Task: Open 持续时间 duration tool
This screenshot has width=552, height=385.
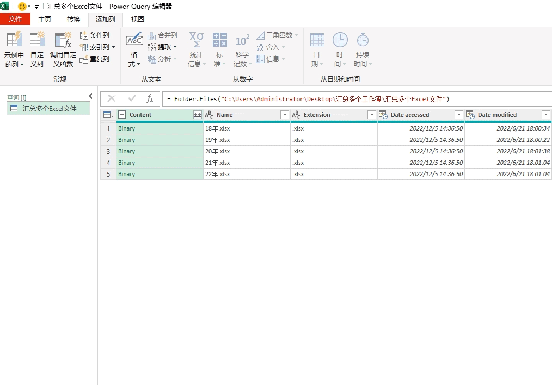Action: tap(363, 49)
